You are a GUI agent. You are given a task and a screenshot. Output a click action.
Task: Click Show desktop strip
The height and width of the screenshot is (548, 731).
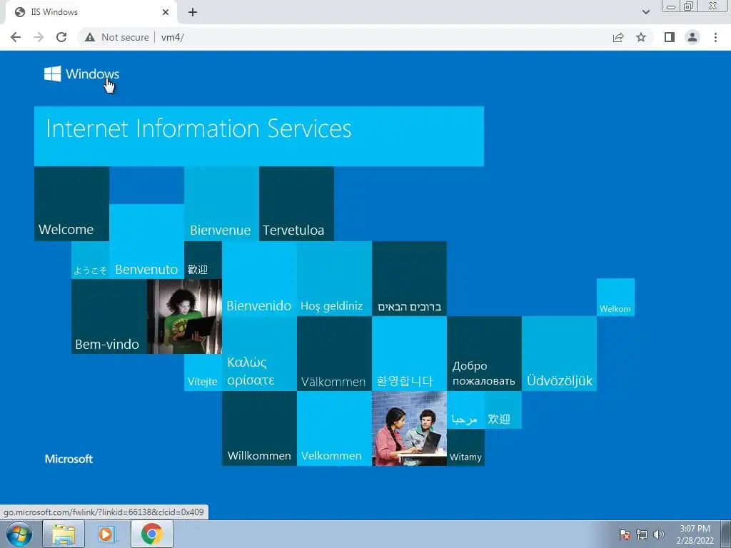(x=726, y=534)
